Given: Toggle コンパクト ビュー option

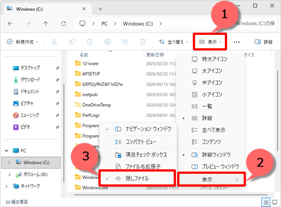Looking at the screenshot, I should (x=138, y=142).
